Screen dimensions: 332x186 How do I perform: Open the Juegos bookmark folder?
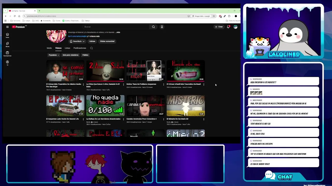click(x=26, y=21)
